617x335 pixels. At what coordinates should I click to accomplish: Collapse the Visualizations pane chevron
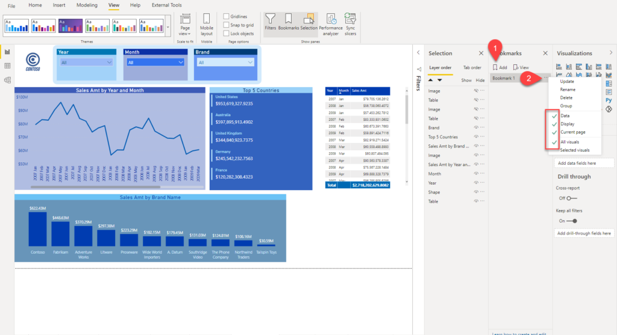611,53
